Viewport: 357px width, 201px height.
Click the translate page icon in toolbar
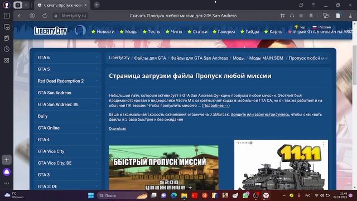pyautogui.click(x=326, y=16)
